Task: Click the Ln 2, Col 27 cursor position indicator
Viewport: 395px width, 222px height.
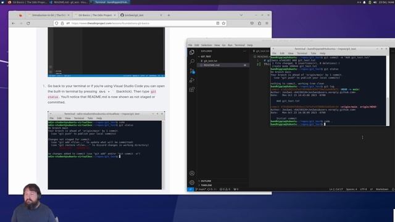Action: [336, 189]
